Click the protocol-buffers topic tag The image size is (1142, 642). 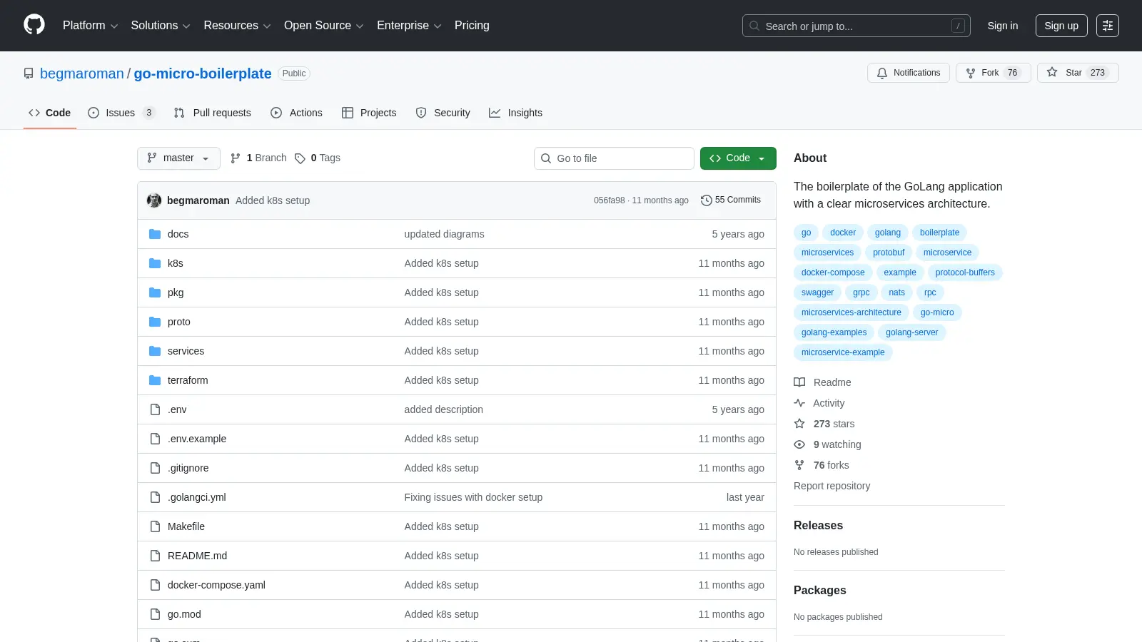click(964, 272)
